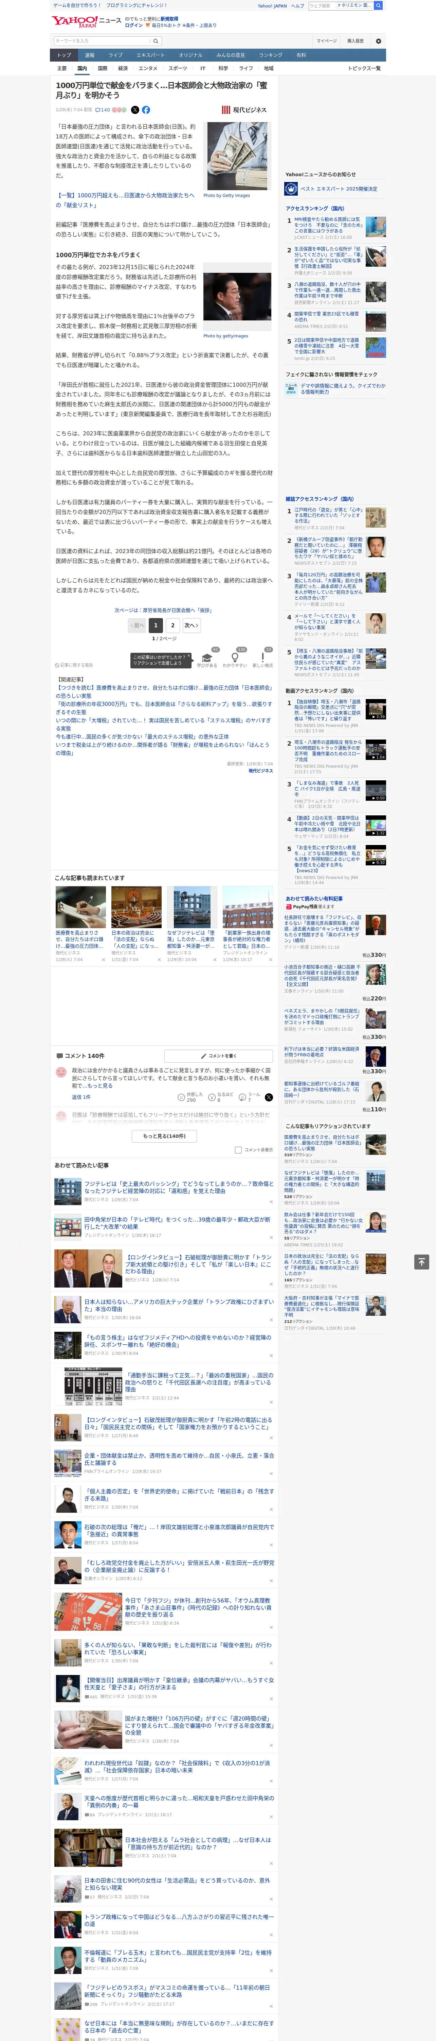Open the 国際 category tab

coord(102,68)
